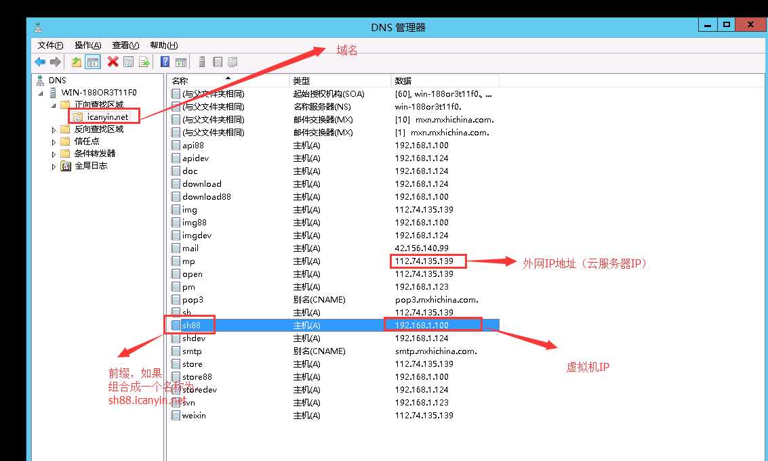
Task: Expand the 全局日志 tree node
Action: pyautogui.click(x=54, y=167)
